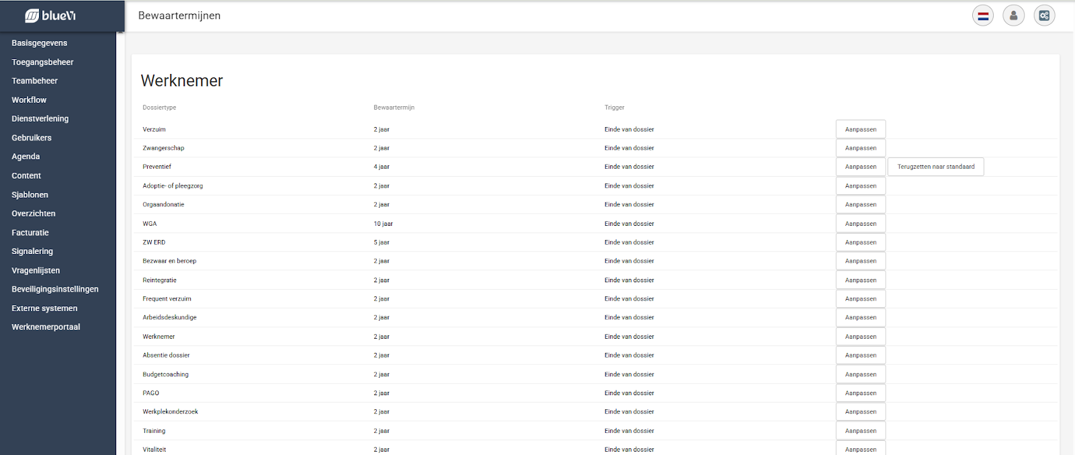This screenshot has height=455, width=1075.
Task: Click the Dutch flag language icon
Action: point(982,15)
